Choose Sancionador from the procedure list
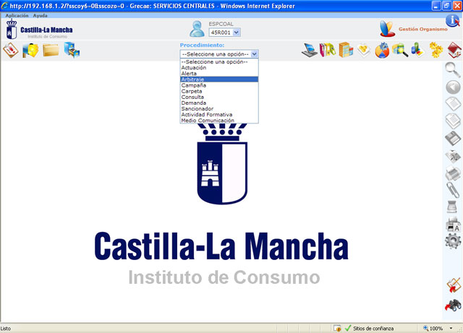463x333 pixels. [x=219, y=109]
